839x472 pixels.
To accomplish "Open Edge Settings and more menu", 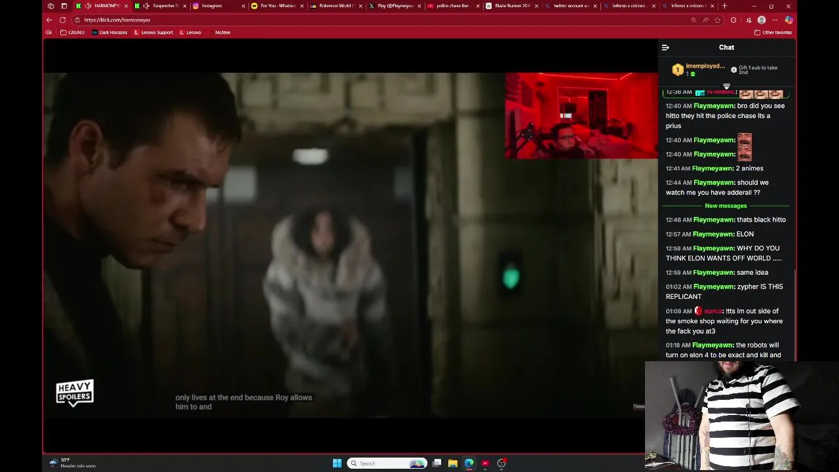I will (775, 20).
